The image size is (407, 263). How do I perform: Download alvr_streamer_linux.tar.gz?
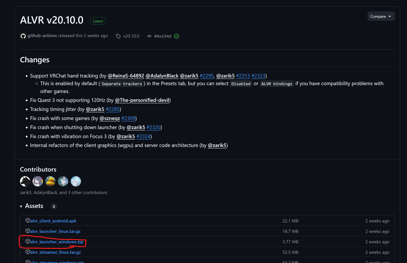click(x=56, y=252)
